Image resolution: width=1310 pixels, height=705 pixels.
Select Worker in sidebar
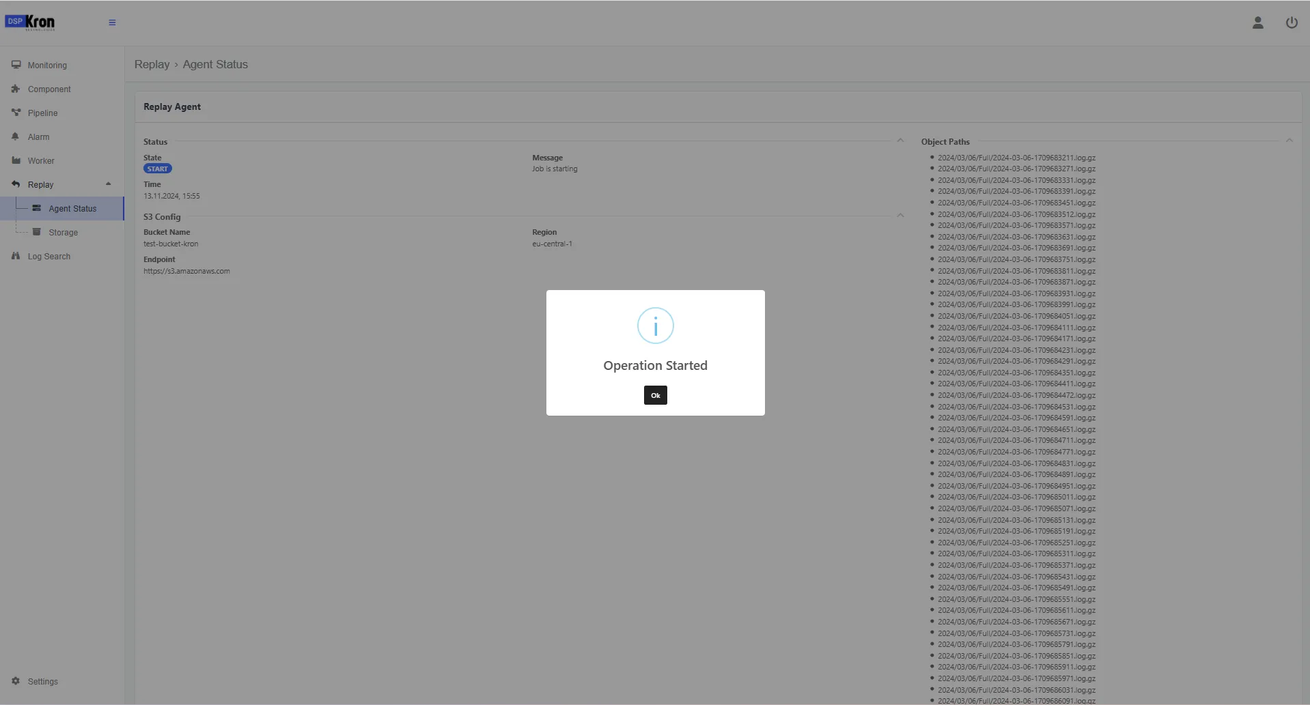tap(41, 161)
